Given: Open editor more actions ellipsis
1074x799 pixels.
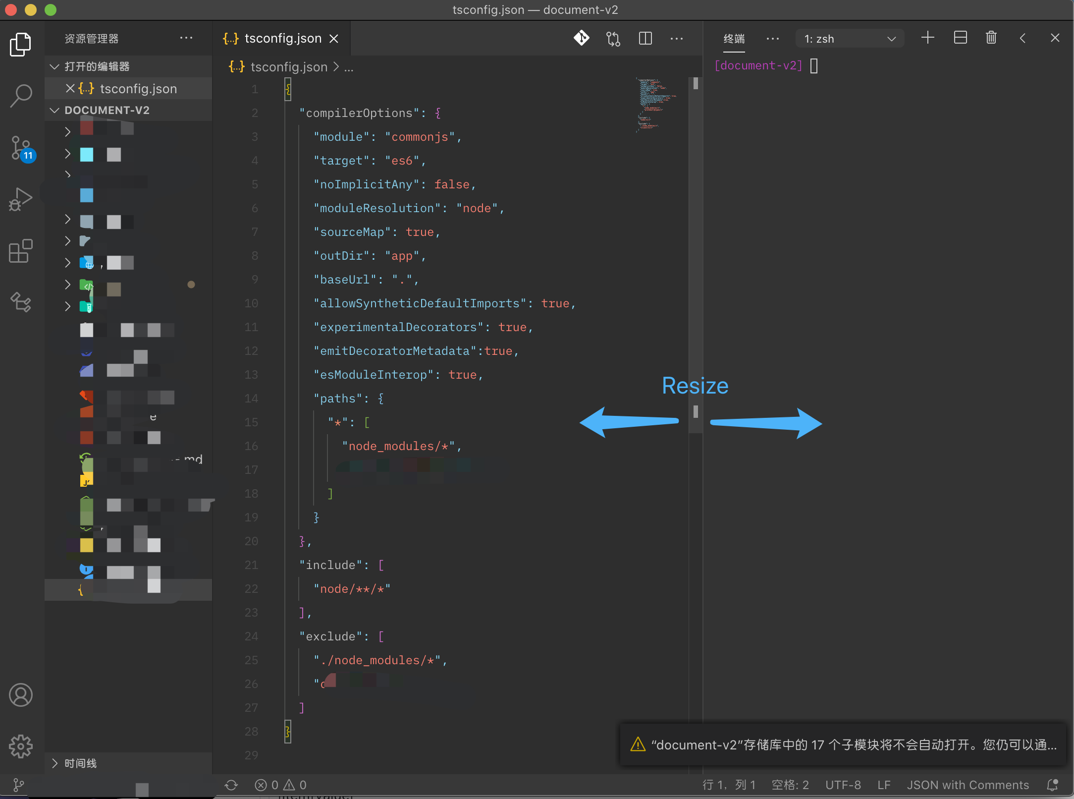Looking at the screenshot, I should (676, 38).
